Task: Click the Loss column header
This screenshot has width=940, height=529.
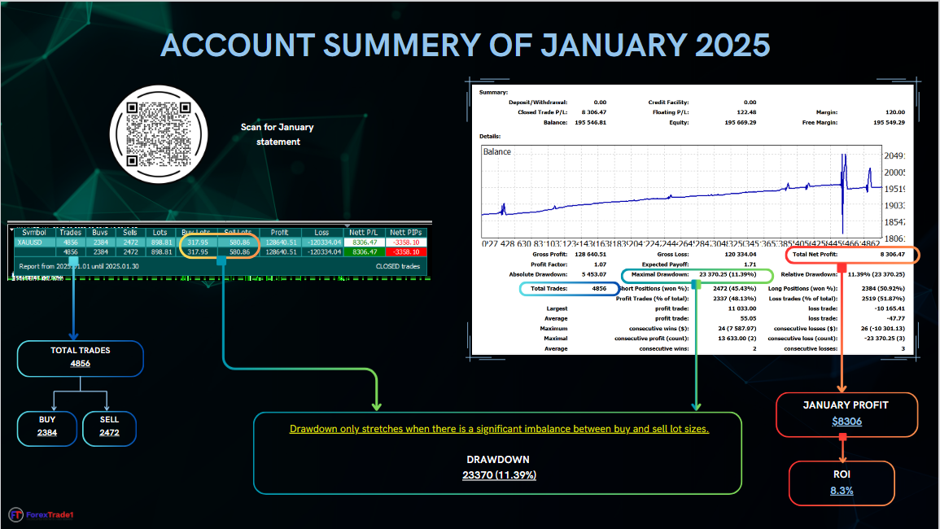Action: tap(321, 232)
